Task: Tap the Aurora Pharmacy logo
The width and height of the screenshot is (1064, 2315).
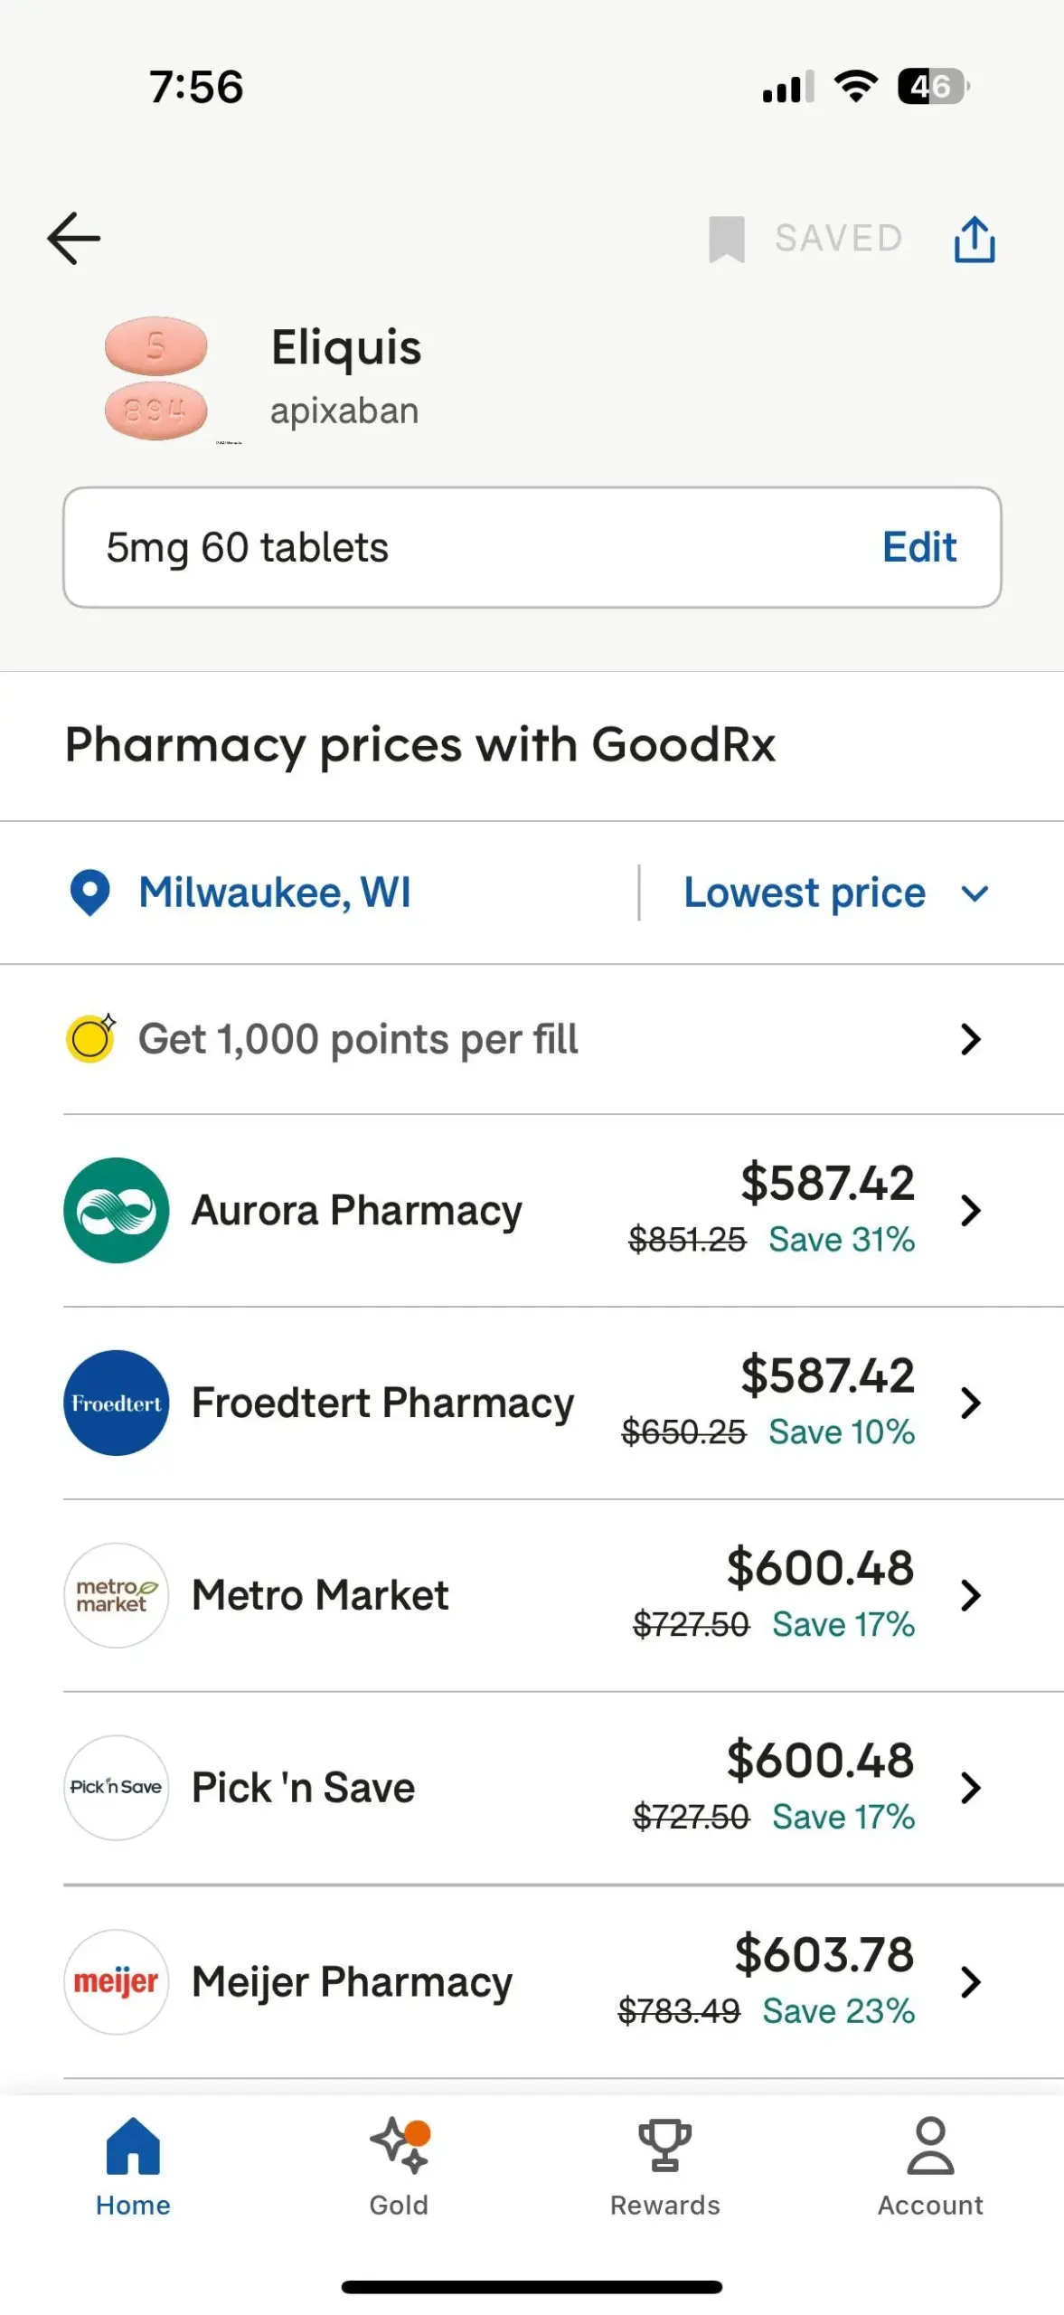Action: 117,1210
